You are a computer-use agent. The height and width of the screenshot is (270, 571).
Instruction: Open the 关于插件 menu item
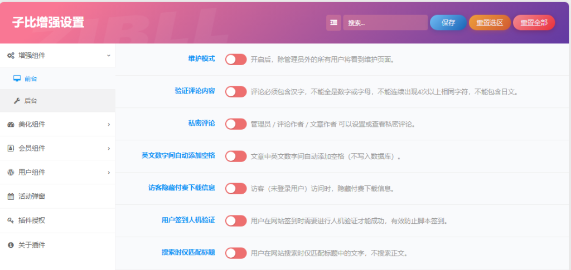pos(57,245)
